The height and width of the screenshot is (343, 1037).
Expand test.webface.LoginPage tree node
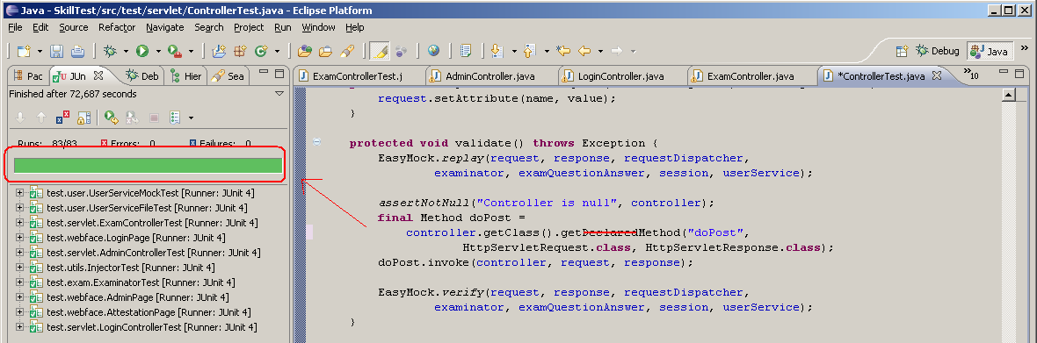click(x=19, y=238)
